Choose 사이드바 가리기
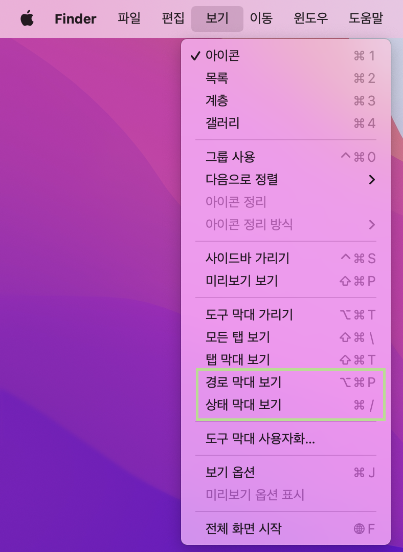This screenshot has height=552, width=403. (x=285, y=259)
